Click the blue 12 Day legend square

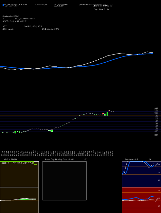3,5
